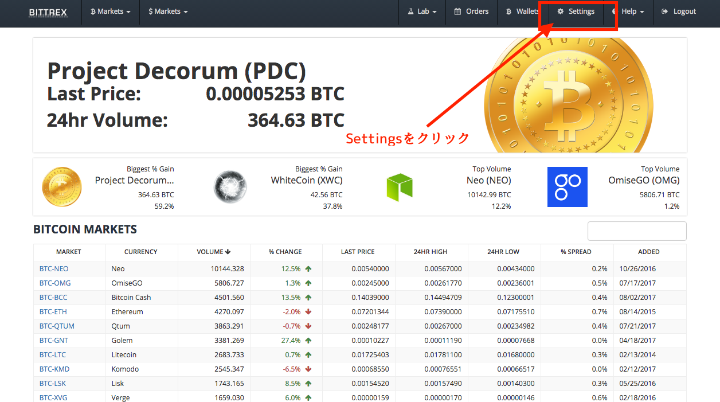The image size is (720, 402).
Task: Click the banner value '0.00005253 BTC'
Action: point(275,93)
